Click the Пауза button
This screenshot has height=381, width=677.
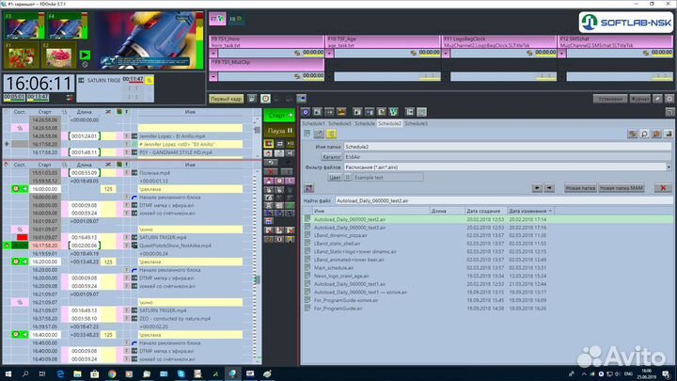tap(280, 131)
